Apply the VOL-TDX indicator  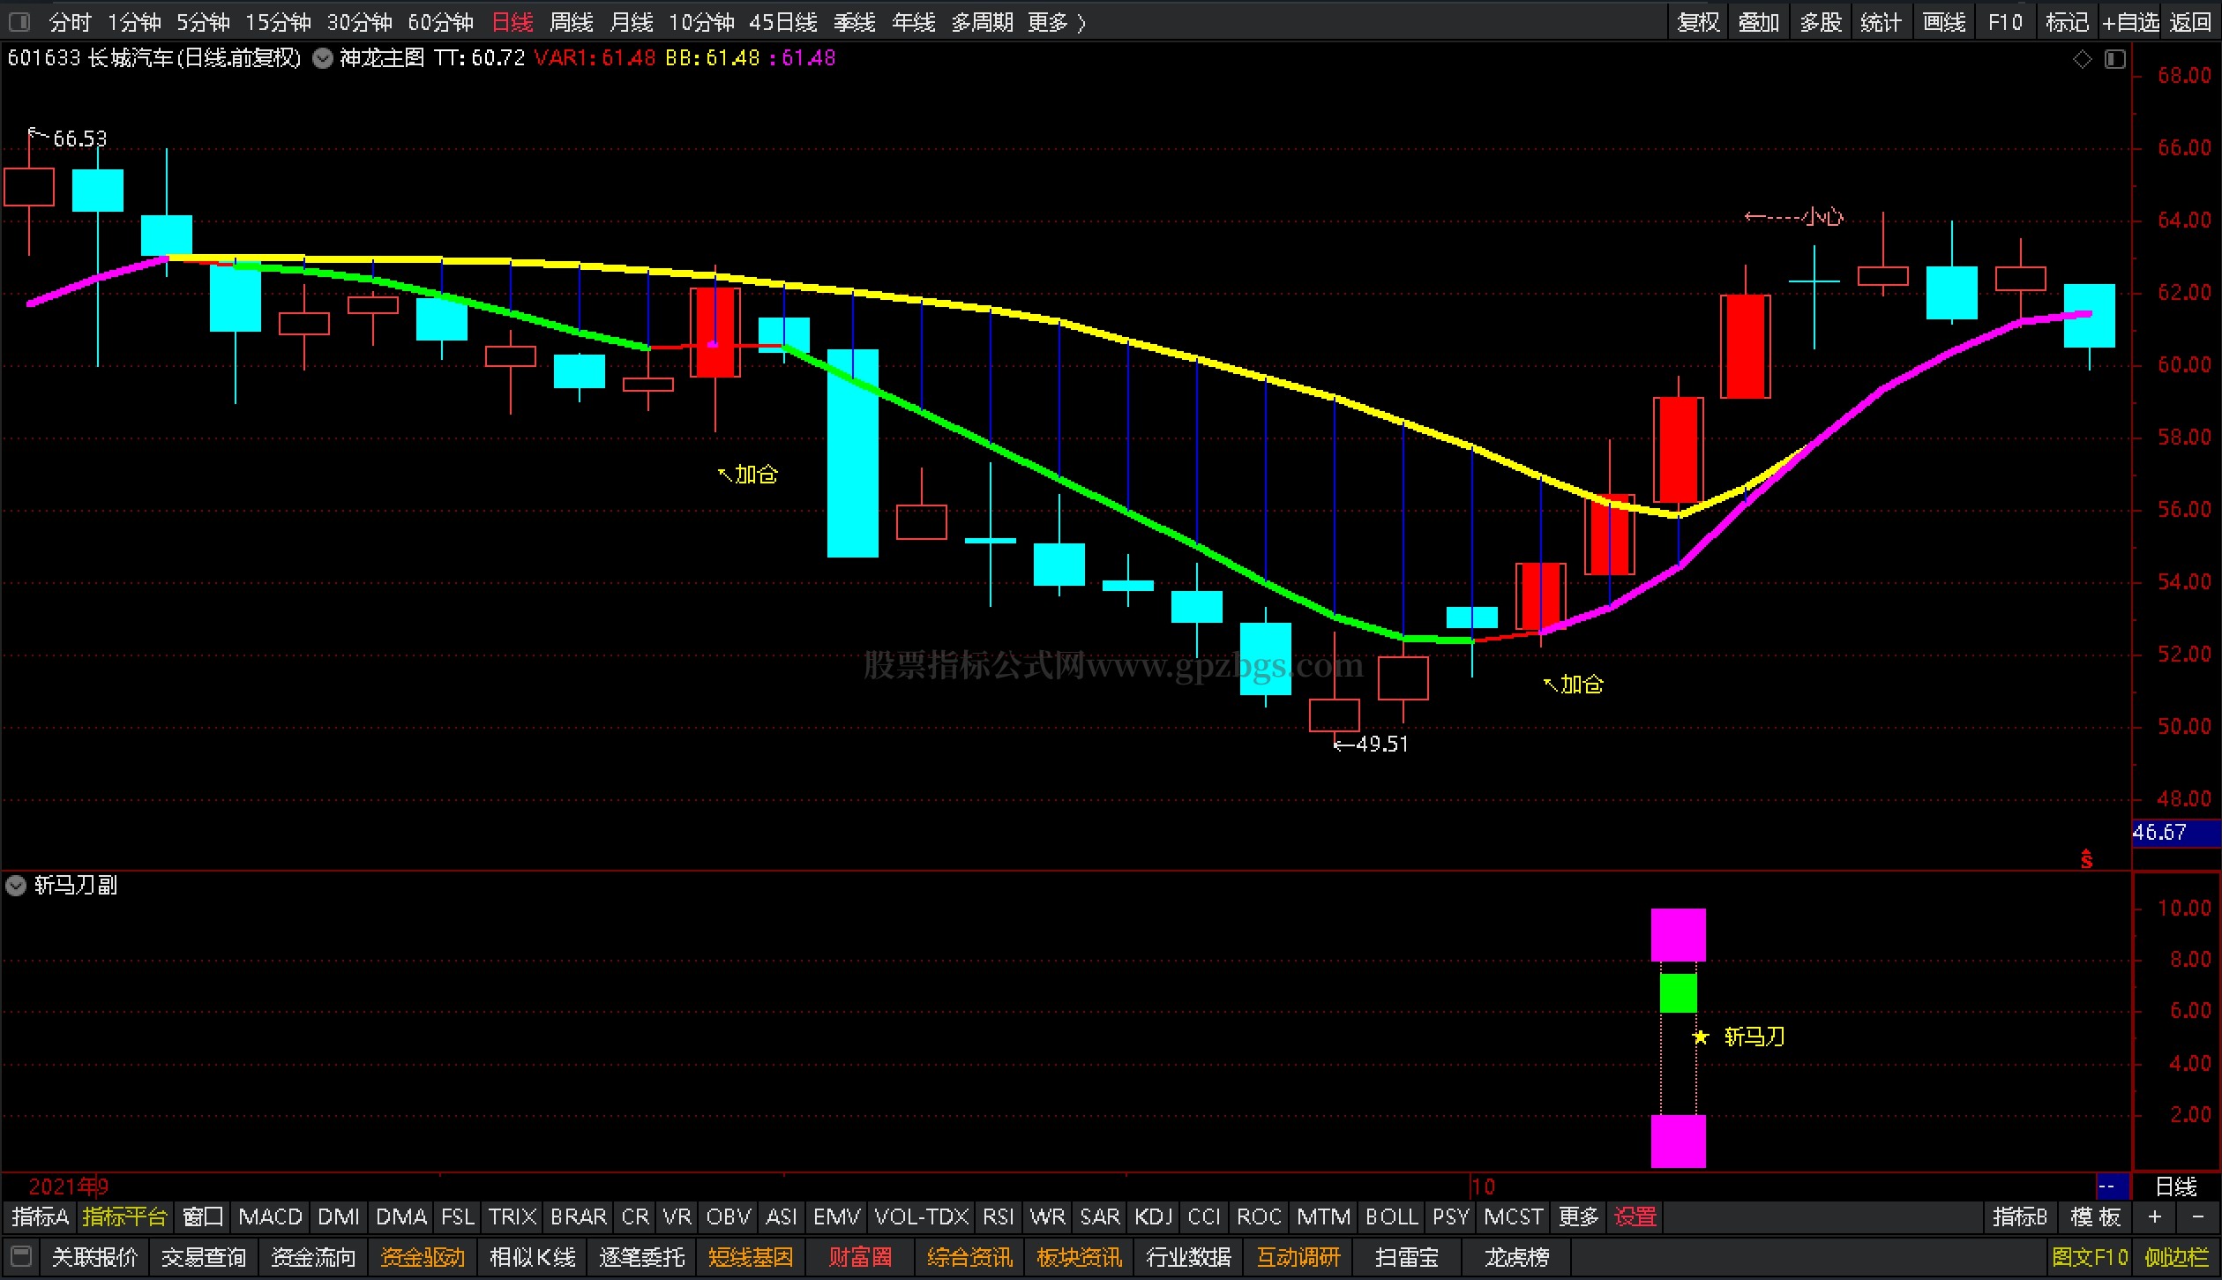(x=922, y=1217)
